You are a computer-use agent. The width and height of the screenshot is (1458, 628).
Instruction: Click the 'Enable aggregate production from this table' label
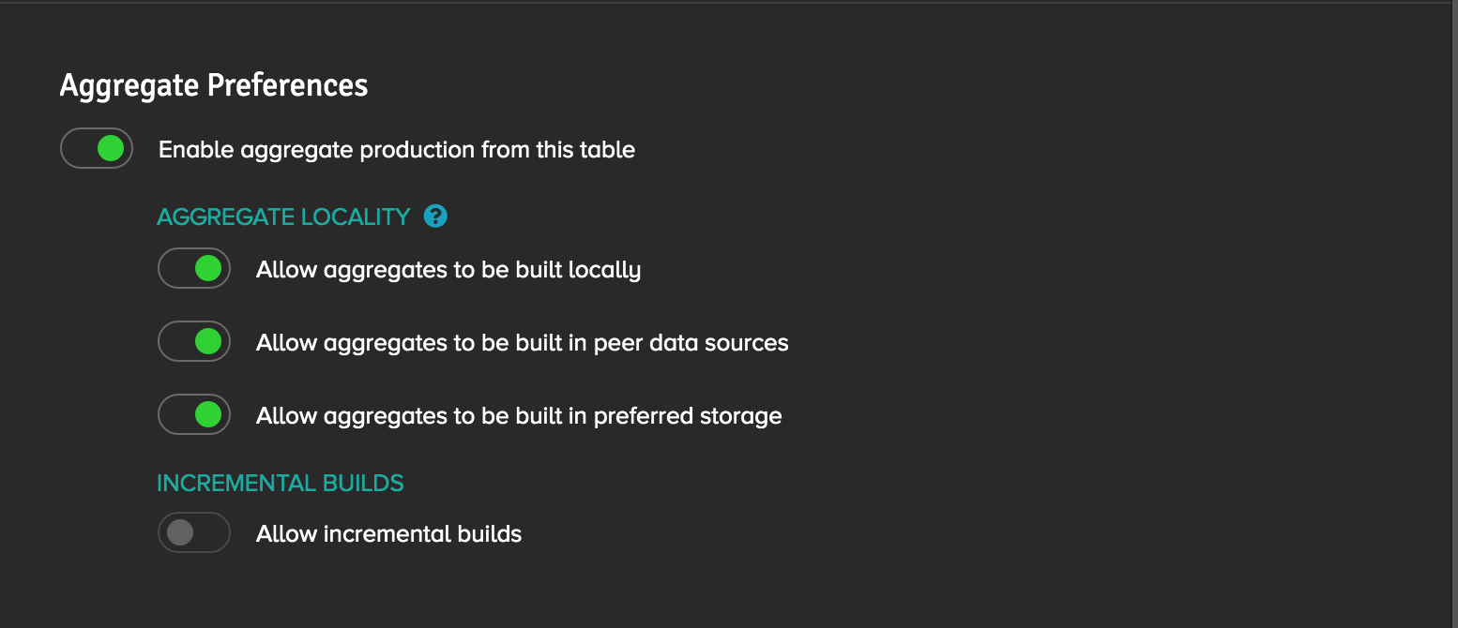(397, 150)
